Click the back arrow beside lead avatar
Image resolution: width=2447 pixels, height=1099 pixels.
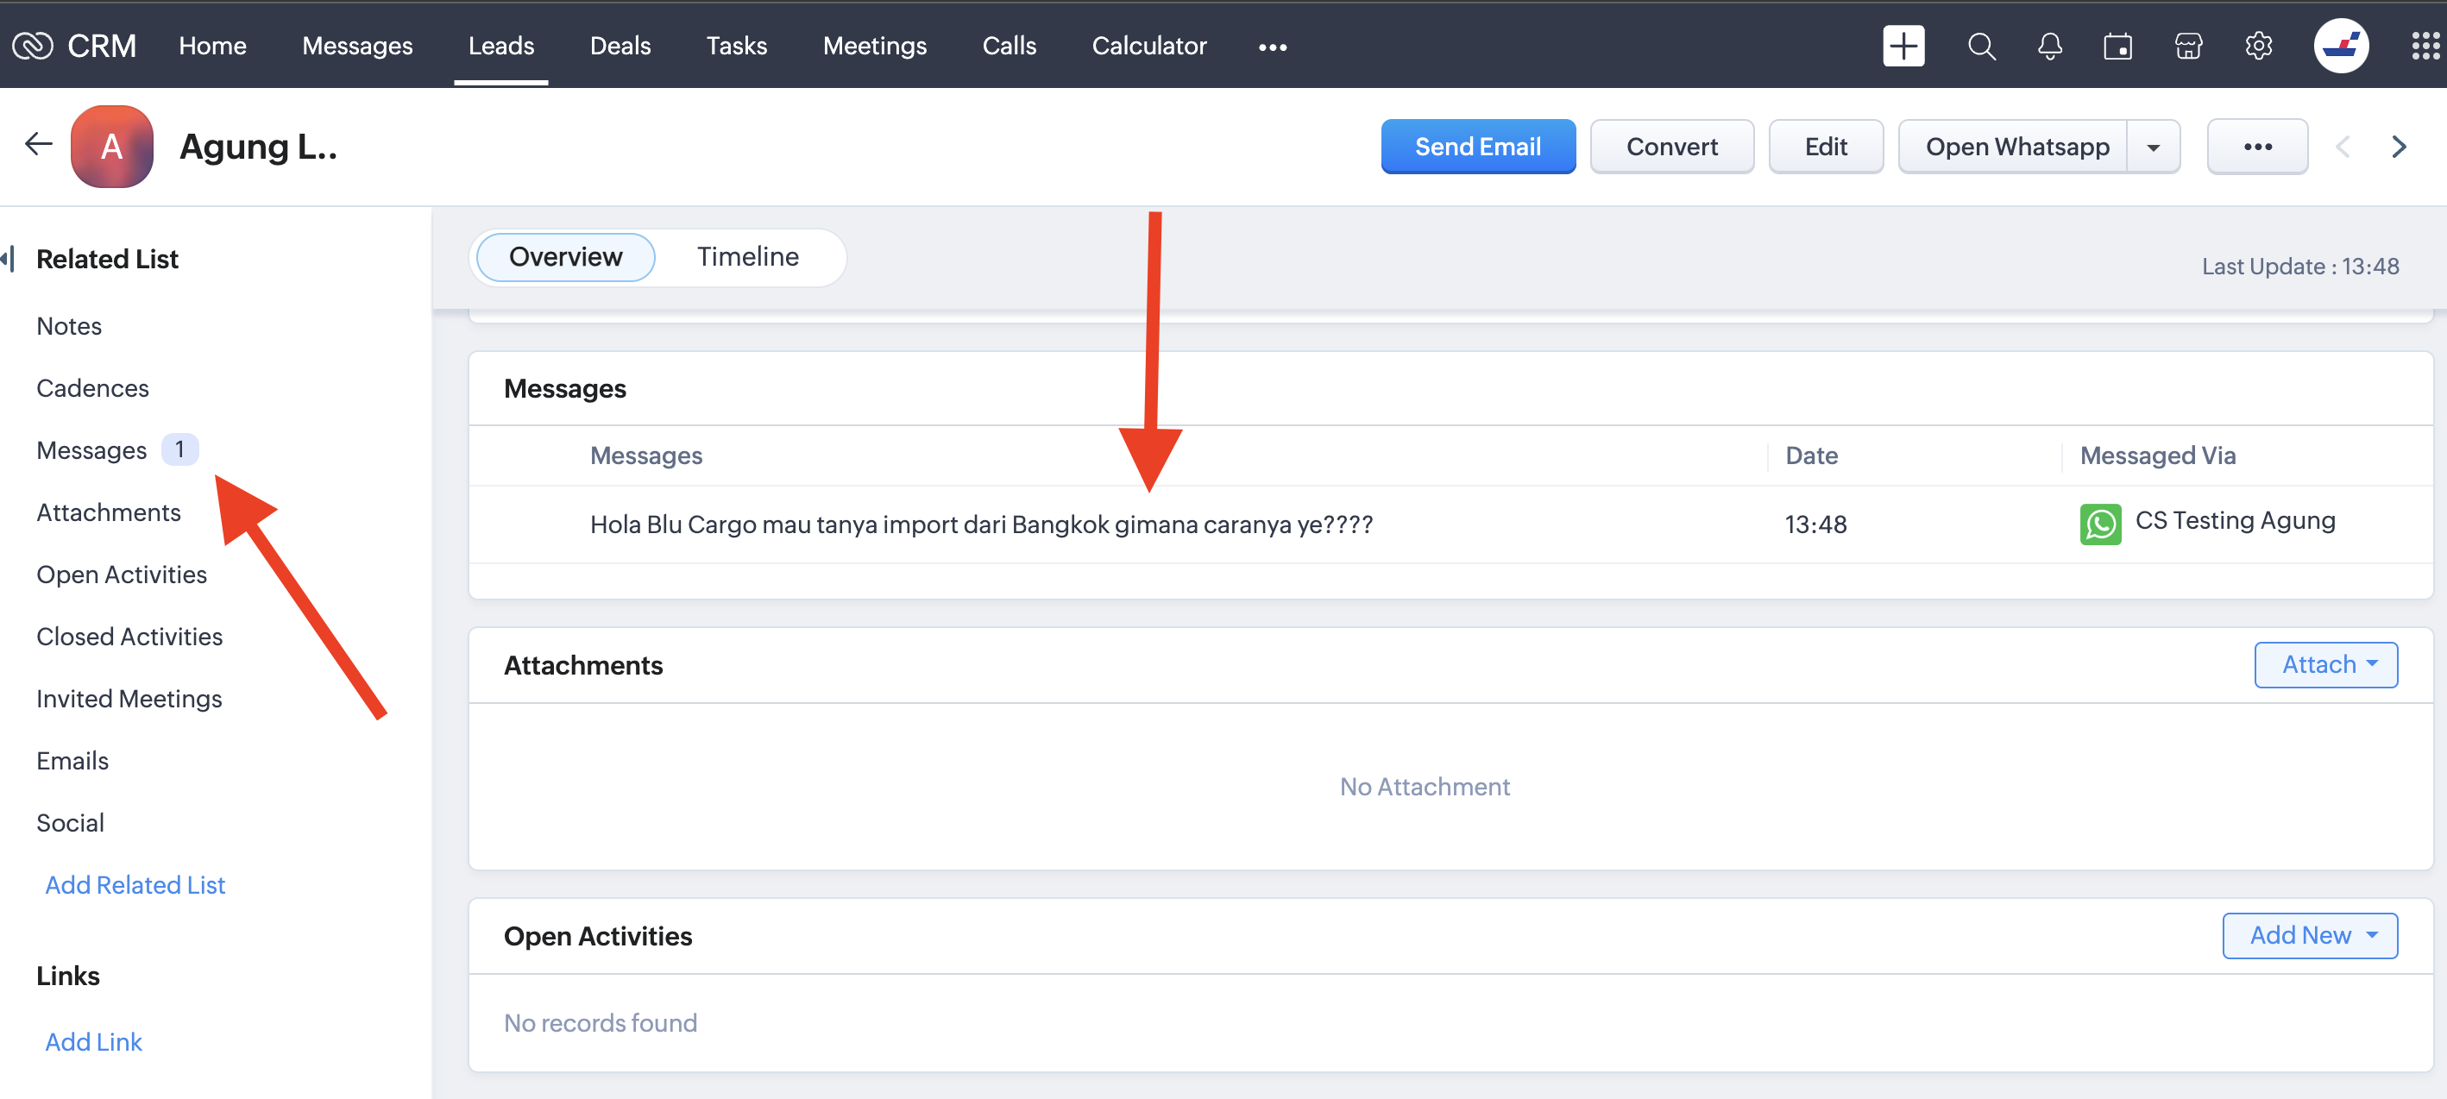pos(38,144)
